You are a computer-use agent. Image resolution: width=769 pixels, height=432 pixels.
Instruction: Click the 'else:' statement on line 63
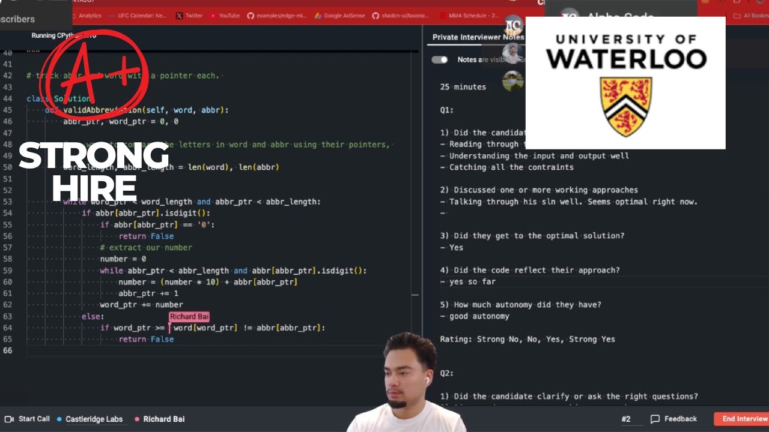pyautogui.click(x=93, y=316)
